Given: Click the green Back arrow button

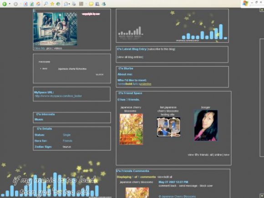Looking at the screenshot, I should point(5,4).
